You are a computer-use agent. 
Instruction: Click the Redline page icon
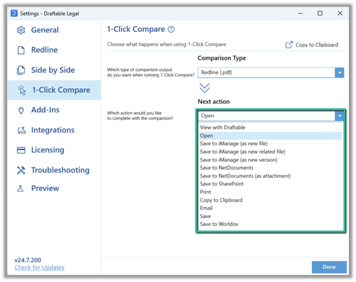coord(21,50)
